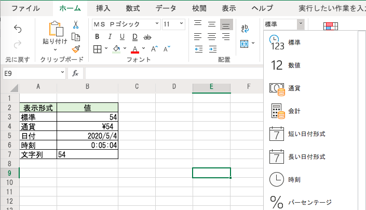Click the Undo arrow icon
Viewport: 366px width, 210px height.
(x=18, y=29)
